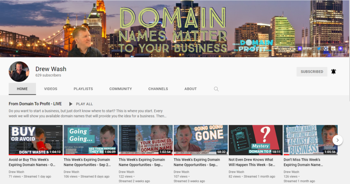Open From Domain To Profit - LIVE playlist title
This screenshot has width=350, height=184.
coord(35,104)
